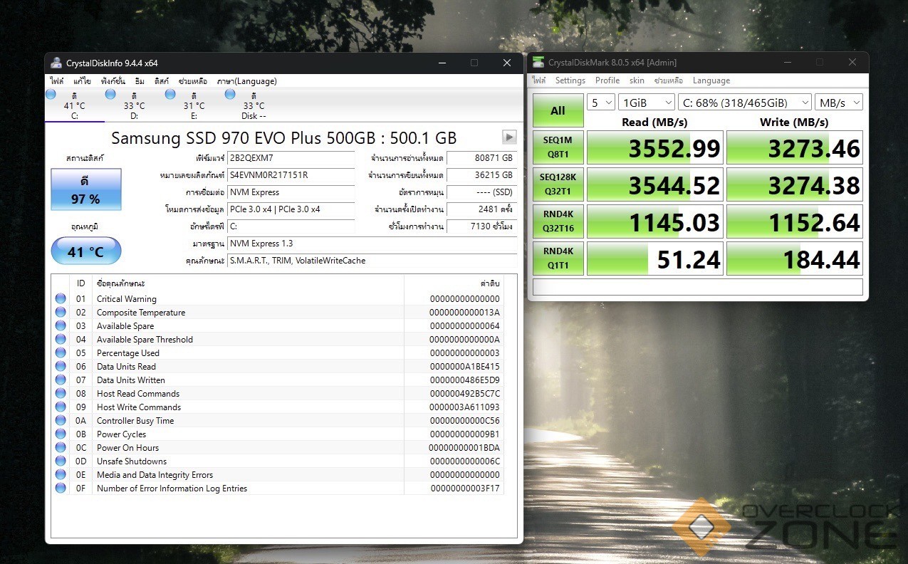Open the ไฟล์ menu in CrystalDiskInfo
Viewport: 908px width, 564px height.
pyautogui.click(x=57, y=81)
